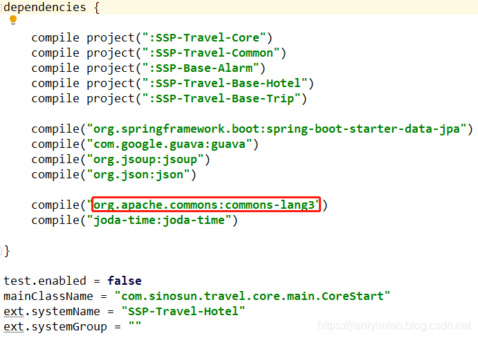Collapse the dependencies block fold marker
Image resolution: width=478 pixels, height=338 pixels.
coord(1,8)
